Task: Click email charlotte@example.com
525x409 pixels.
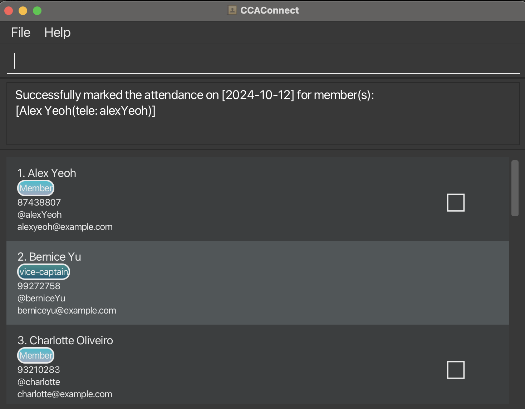Action: 65,394
